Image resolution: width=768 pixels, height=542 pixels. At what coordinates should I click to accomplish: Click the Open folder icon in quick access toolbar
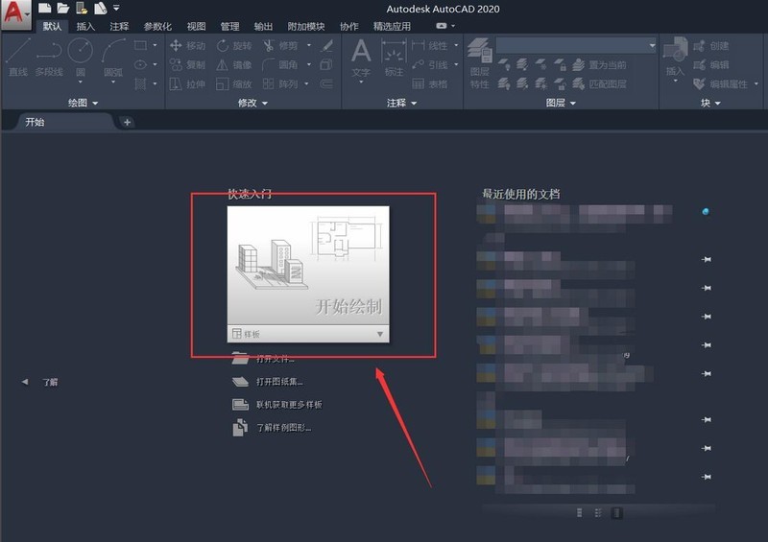tap(62, 8)
